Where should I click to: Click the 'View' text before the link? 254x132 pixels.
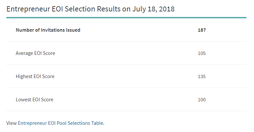tap(11, 123)
